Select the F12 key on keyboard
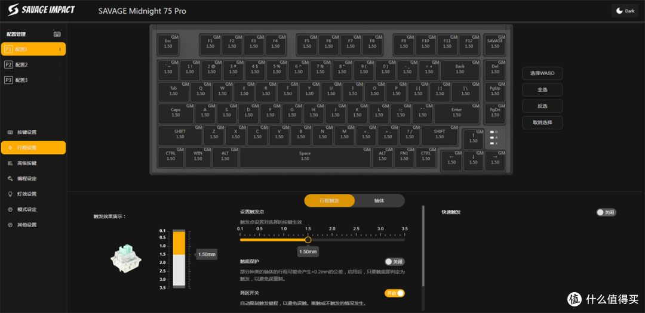 pos(469,44)
